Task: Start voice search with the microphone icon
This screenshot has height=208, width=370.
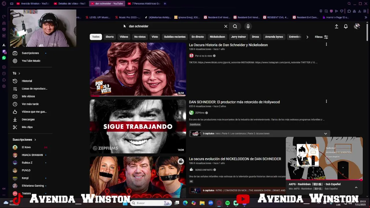Action: pyautogui.click(x=248, y=26)
